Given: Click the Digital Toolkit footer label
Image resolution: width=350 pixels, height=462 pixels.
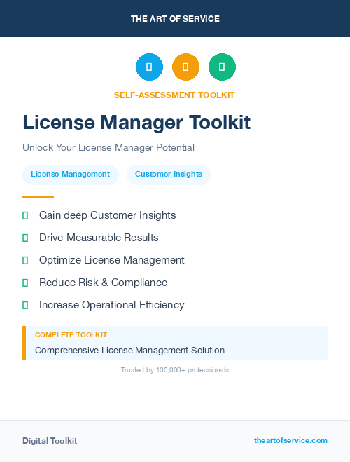Looking at the screenshot, I should pos(50,441).
